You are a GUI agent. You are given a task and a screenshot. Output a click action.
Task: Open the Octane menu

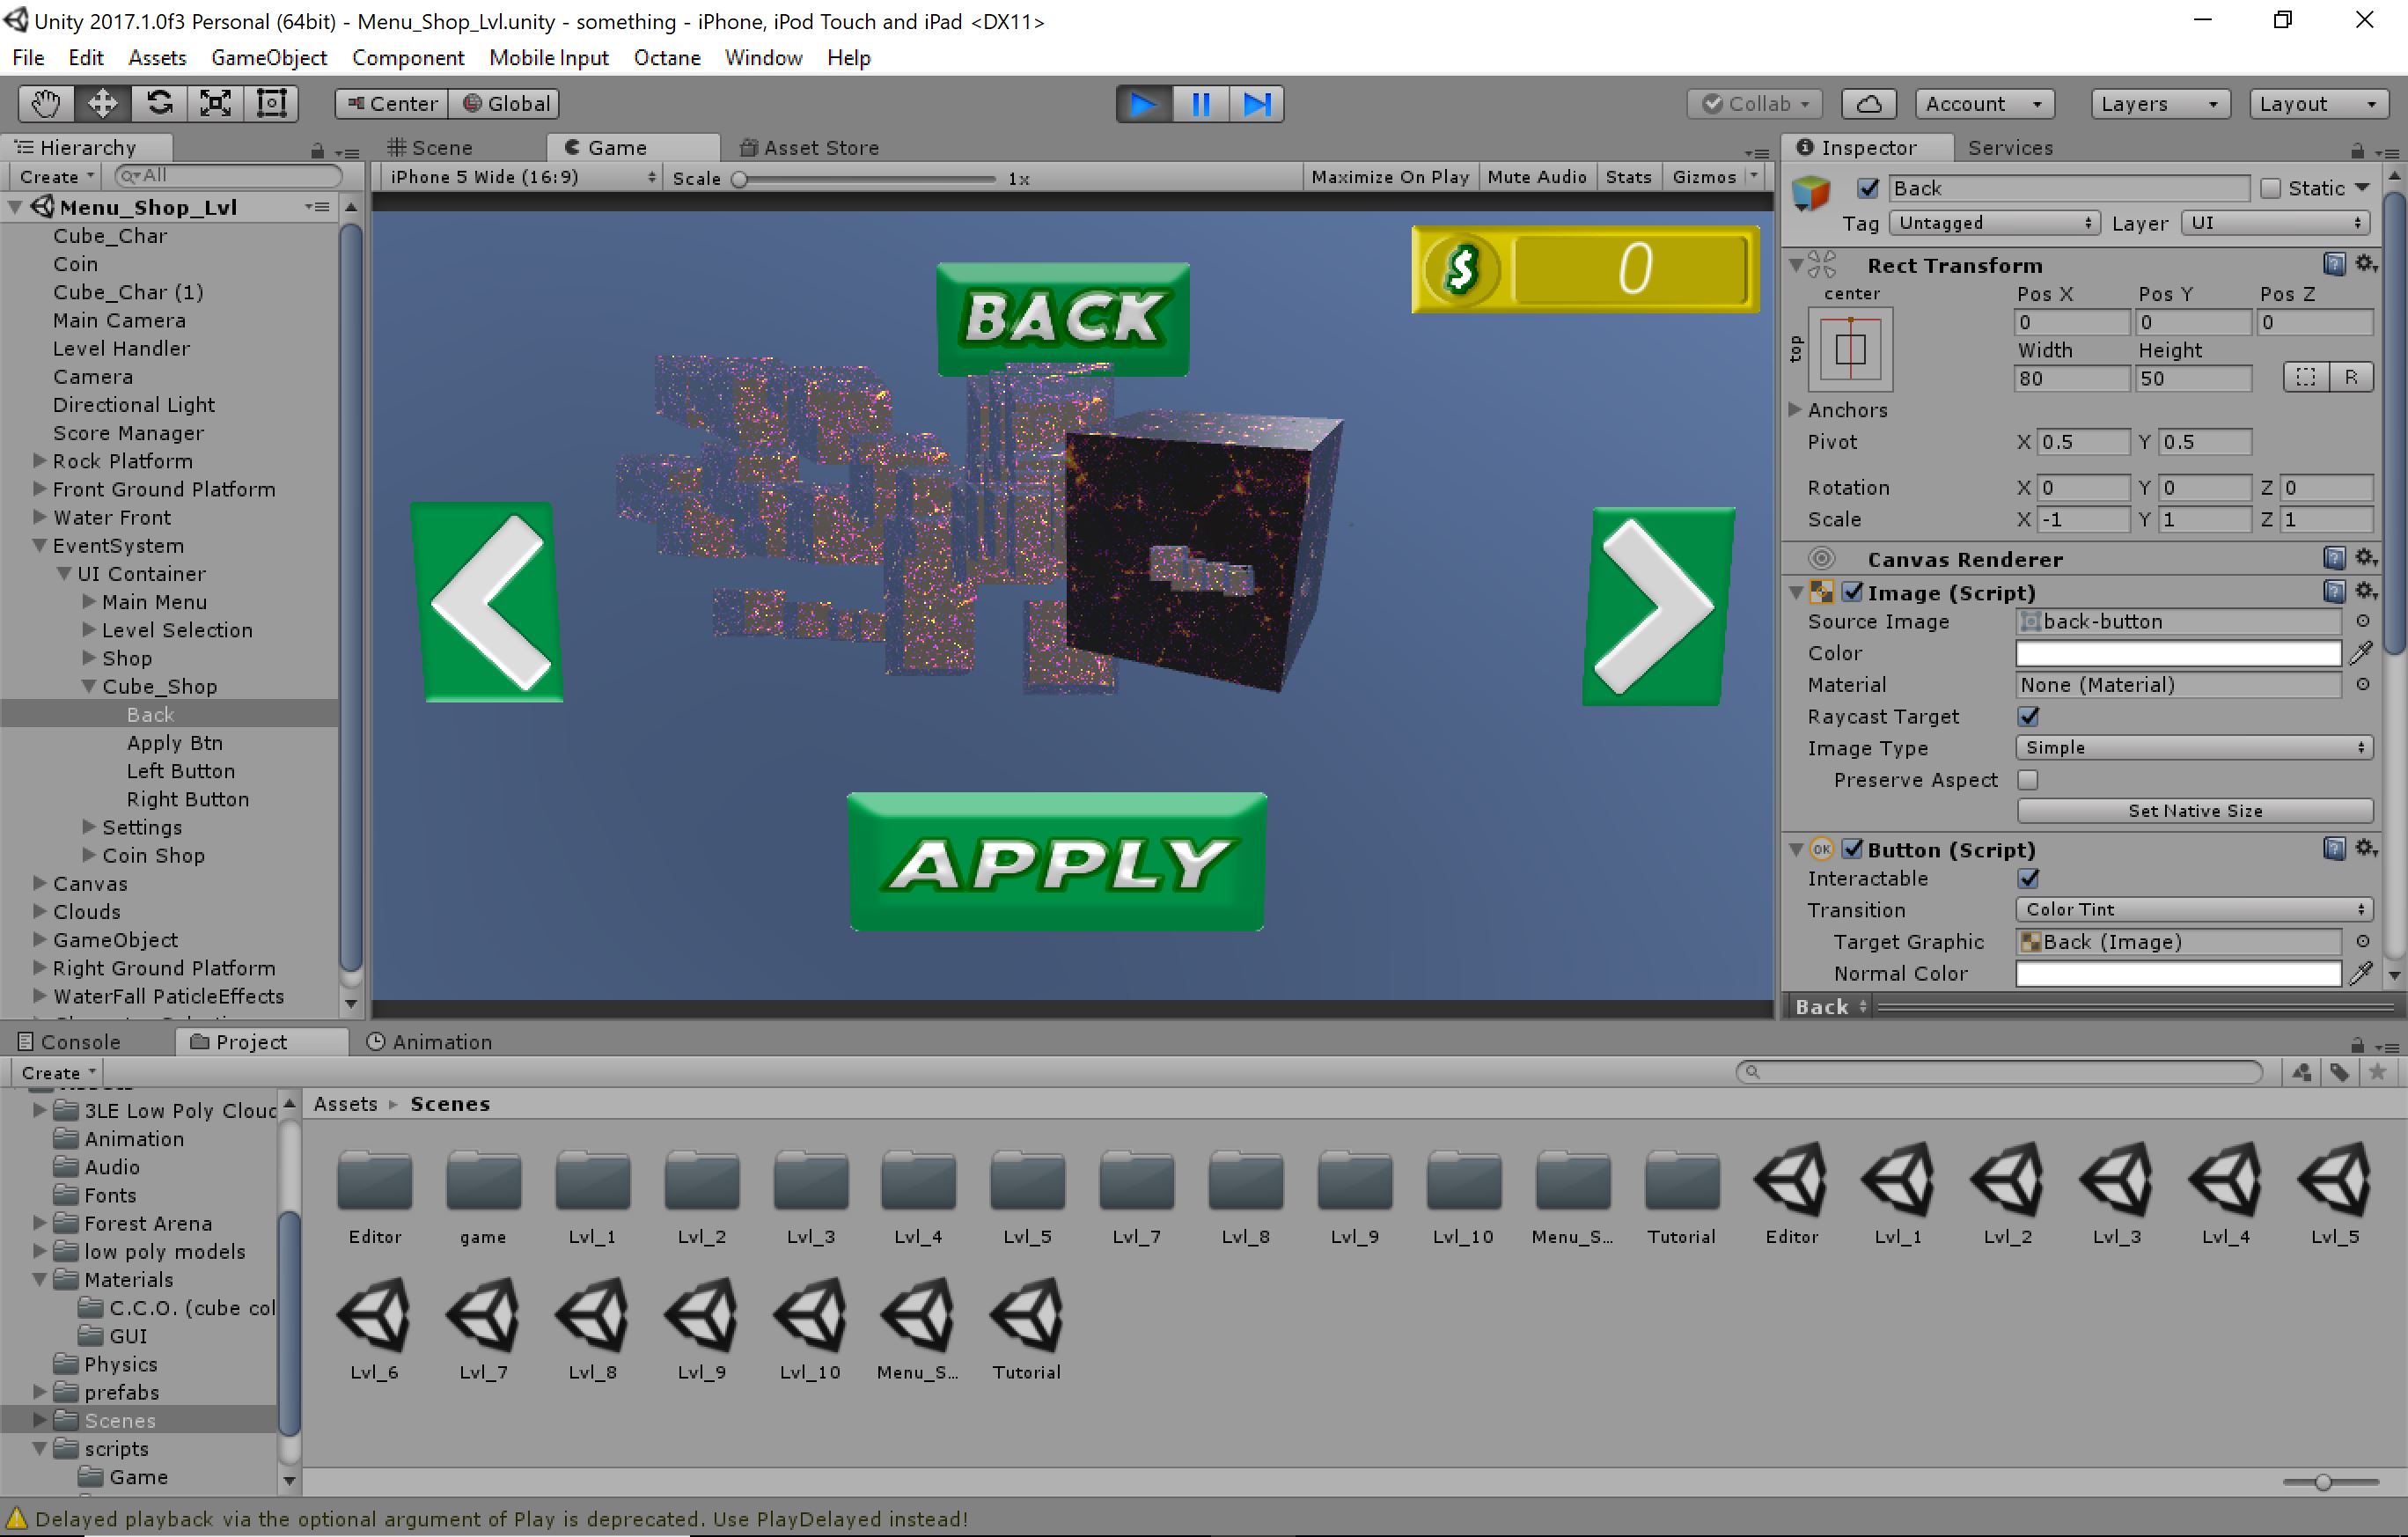point(667,58)
